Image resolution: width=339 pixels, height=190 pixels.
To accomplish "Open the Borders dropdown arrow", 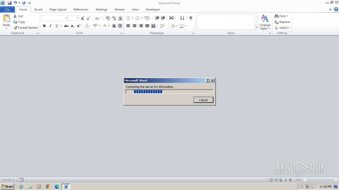I will [185, 26].
